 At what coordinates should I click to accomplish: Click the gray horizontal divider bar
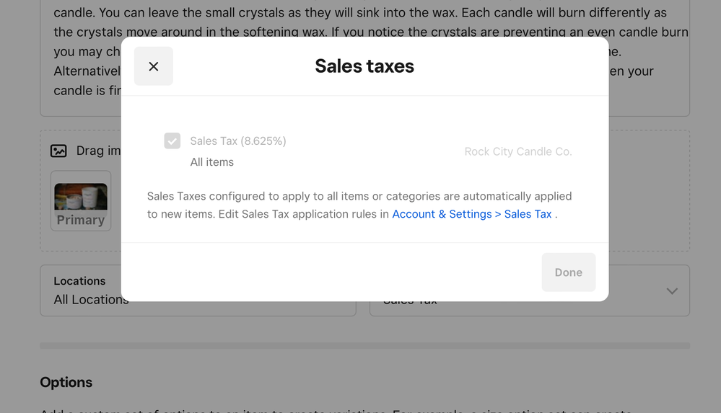point(364,346)
